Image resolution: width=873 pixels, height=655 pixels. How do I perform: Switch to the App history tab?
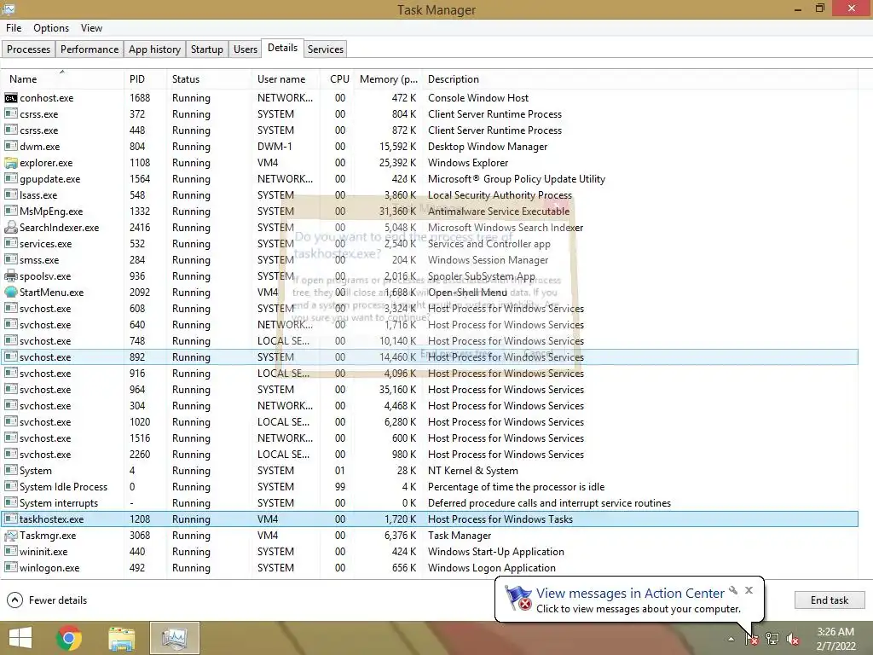coord(155,49)
